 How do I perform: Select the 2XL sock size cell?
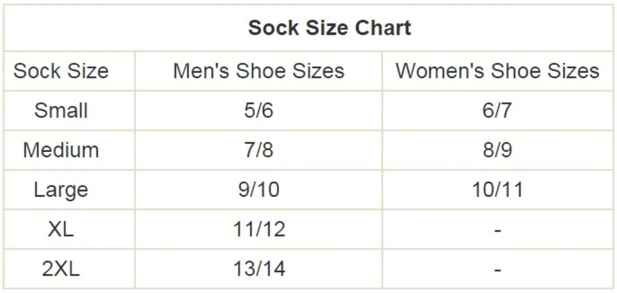coord(61,269)
